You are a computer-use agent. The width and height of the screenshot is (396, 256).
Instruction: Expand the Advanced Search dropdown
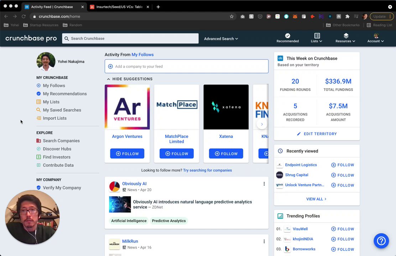221,39
